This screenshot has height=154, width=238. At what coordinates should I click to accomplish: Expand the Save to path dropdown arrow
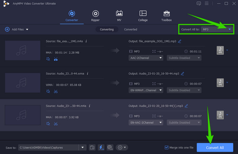coord(83,148)
